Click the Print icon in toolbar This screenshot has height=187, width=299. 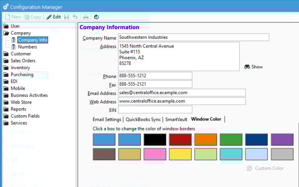click(x=86, y=17)
